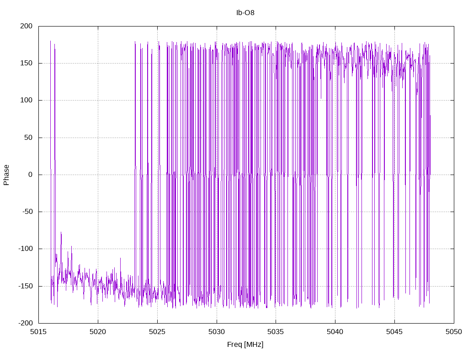This screenshot has width=468, height=351.
Task: Click the x-axis tick label 5020
Action: click(98, 332)
